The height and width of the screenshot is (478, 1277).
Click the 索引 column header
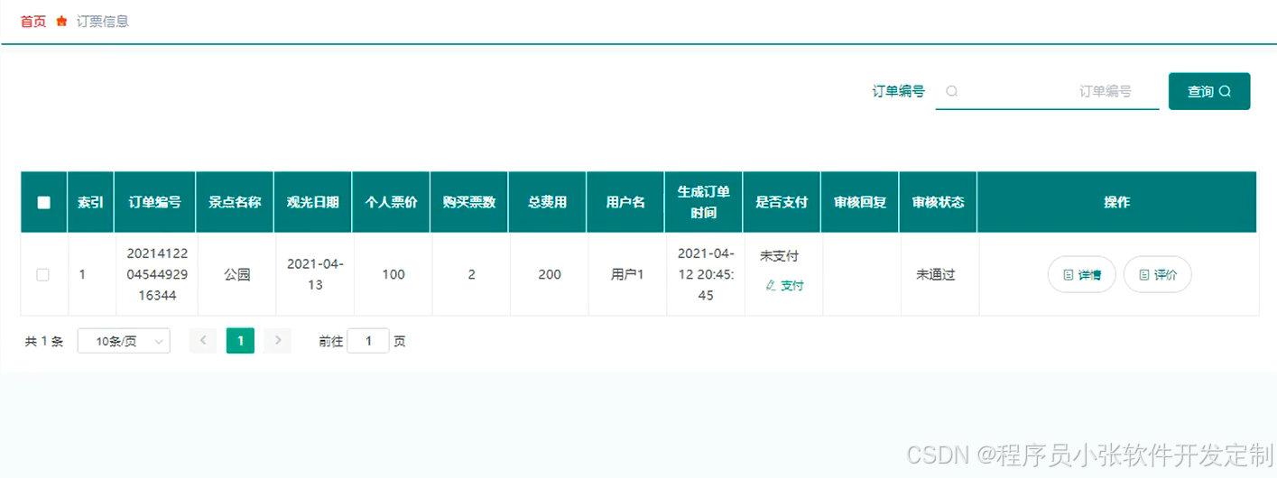(x=90, y=202)
